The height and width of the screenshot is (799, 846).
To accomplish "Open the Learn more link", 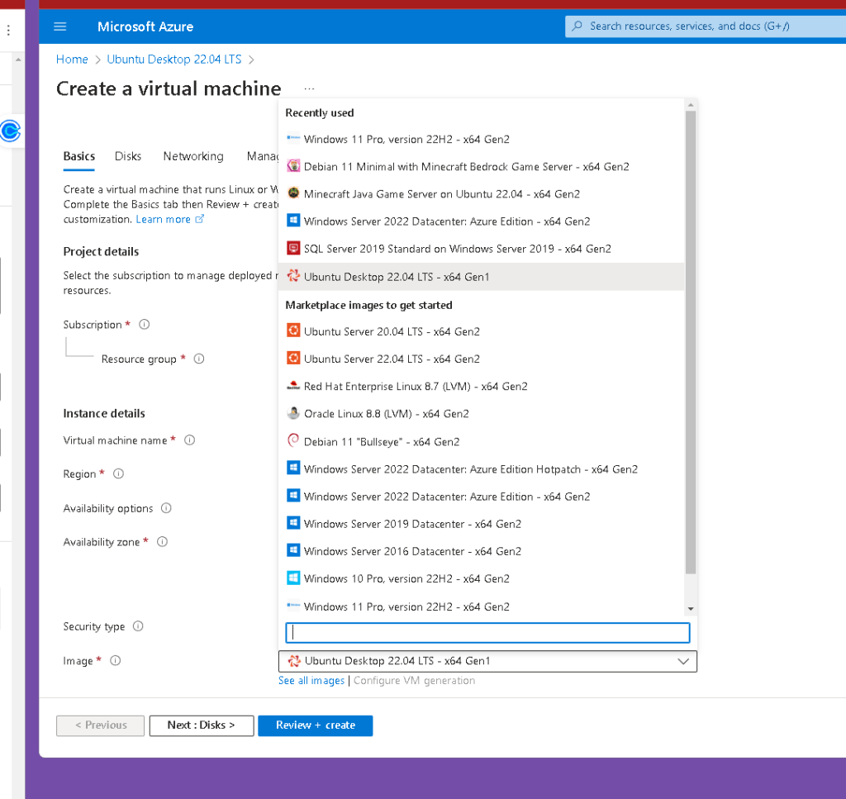I will pyautogui.click(x=163, y=219).
